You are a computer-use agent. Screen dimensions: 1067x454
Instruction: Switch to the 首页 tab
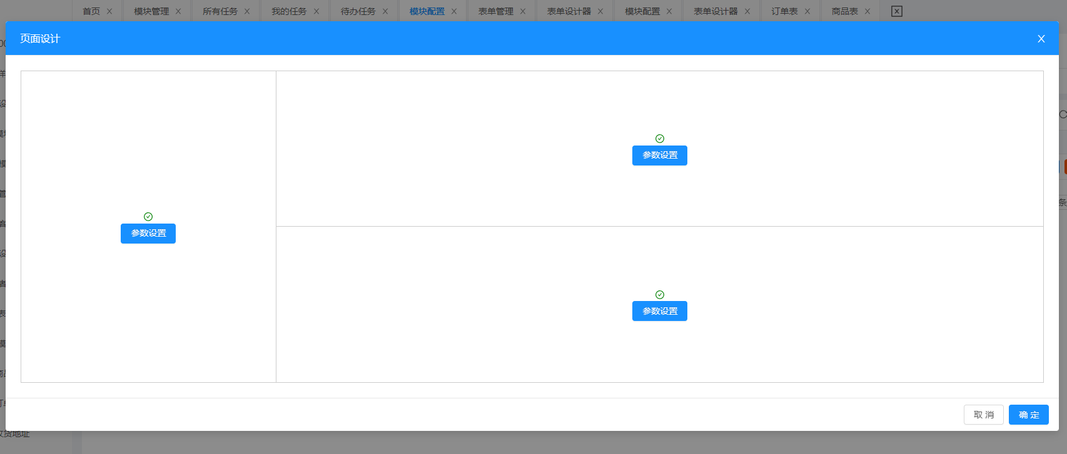pyautogui.click(x=91, y=11)
